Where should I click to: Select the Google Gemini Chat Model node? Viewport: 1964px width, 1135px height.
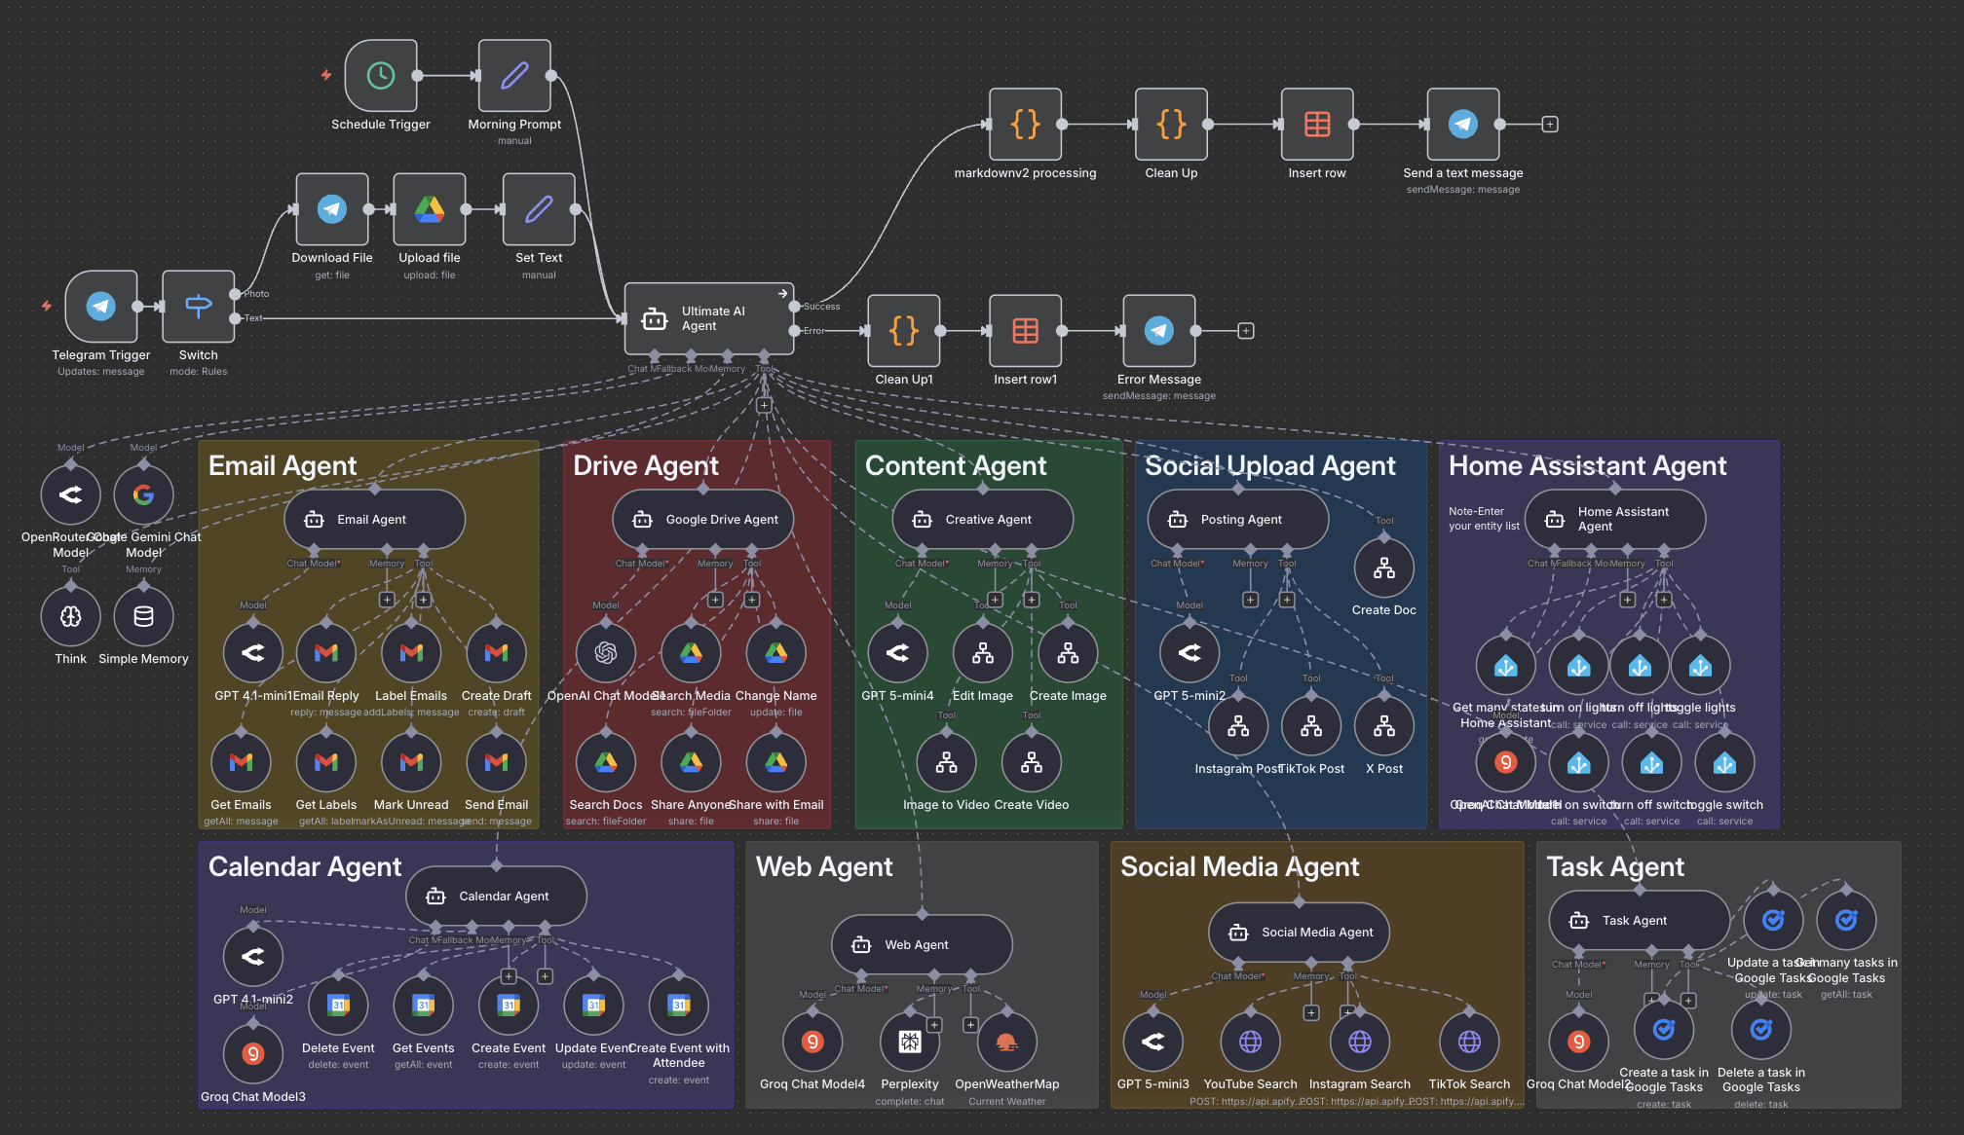[x=143, y=494]
